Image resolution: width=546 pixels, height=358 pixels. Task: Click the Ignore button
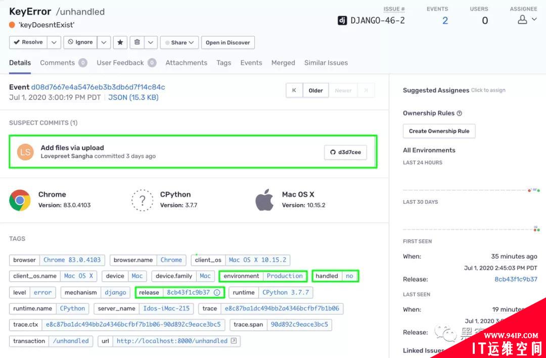point(80,42)
